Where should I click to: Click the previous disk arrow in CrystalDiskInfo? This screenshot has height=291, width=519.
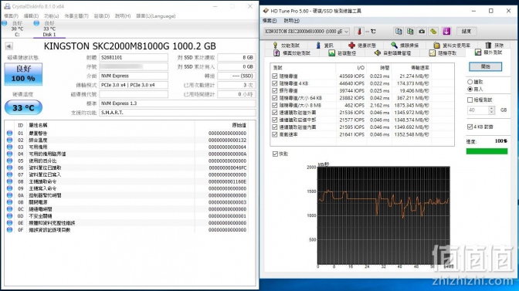coord(9,46)
